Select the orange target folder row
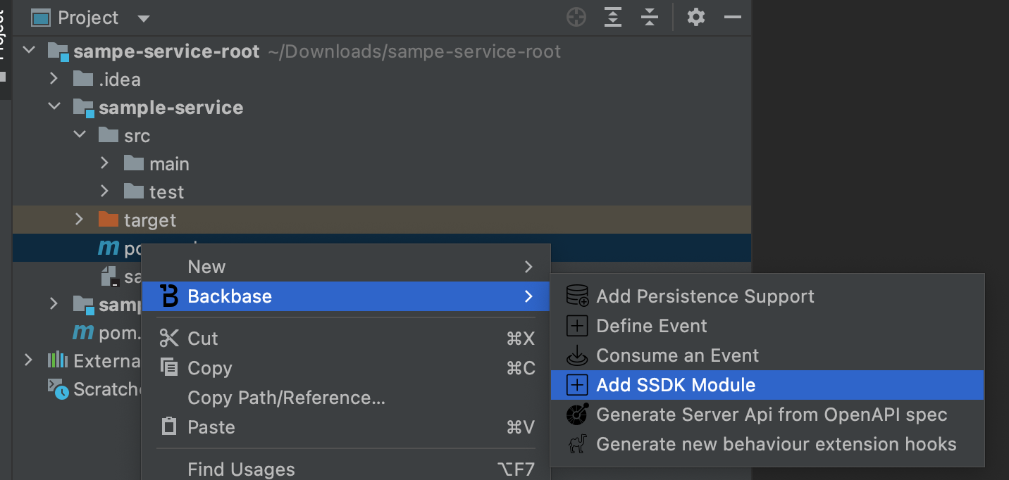The width and height of the screenshot is (1009, 480). 382,220
